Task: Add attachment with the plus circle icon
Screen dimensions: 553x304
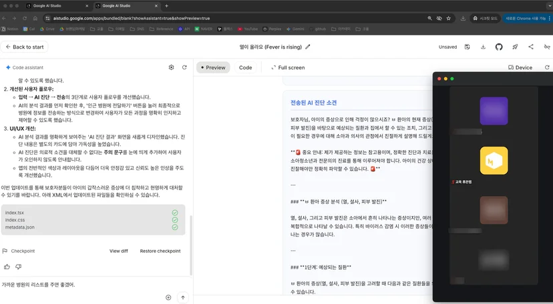Action: (x=168, y=297)
